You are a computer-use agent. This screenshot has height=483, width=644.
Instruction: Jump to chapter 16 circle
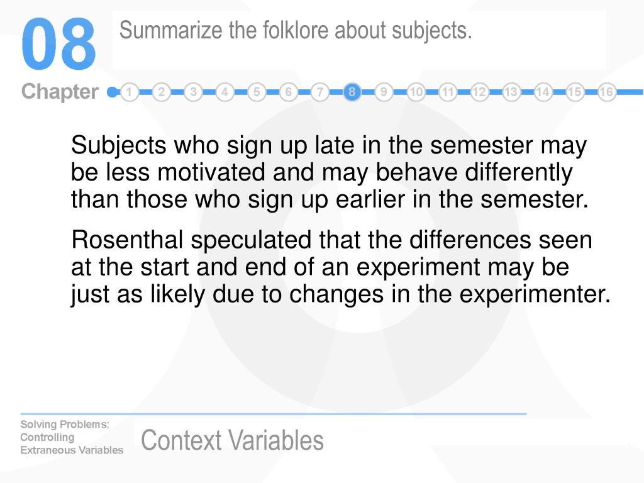[606, 92]
